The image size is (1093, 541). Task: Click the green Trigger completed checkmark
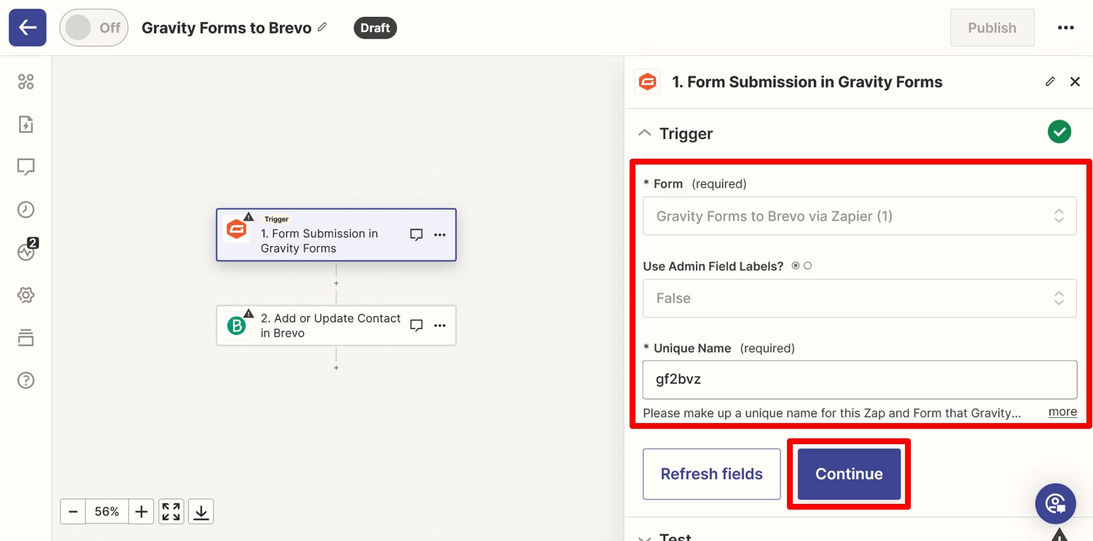coord(1059,132)
